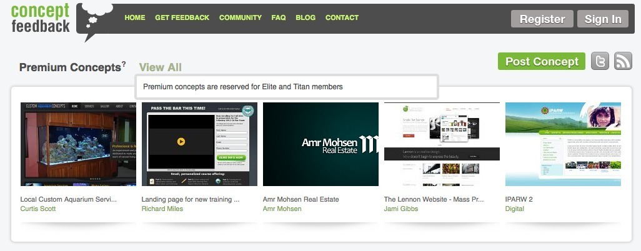Go to GET FEEDBACK in navigation
The width and height of the screenshot is (641, 251).
(182, 17)
